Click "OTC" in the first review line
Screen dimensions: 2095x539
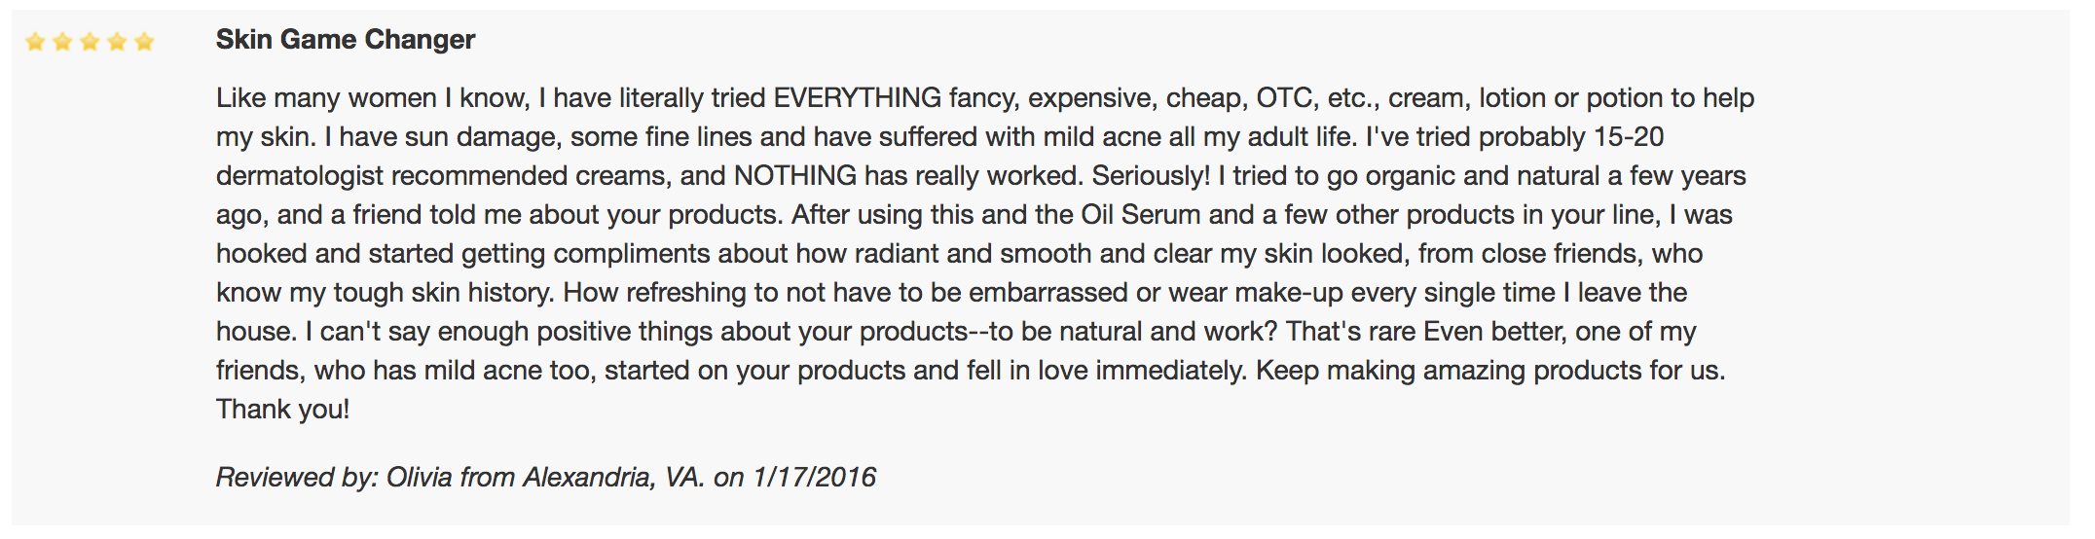(x=1285, y=98)
